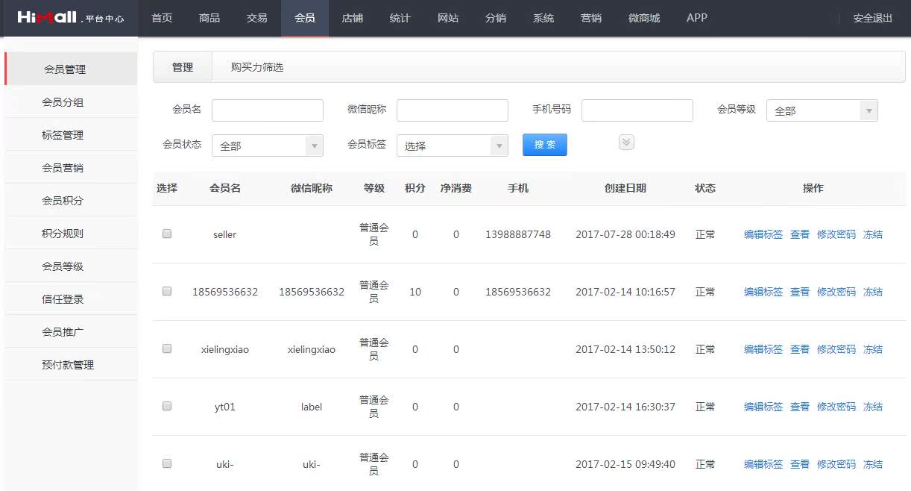Image resolution: width=911 pixels, height=491 pixels.
Task: Click the blue 搜索 button
Action: (x=545, y=145)
